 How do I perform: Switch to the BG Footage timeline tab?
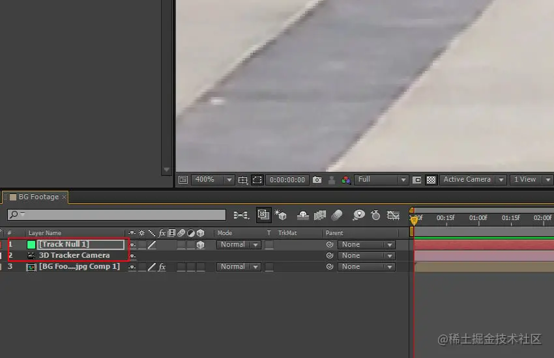point(38,197)
